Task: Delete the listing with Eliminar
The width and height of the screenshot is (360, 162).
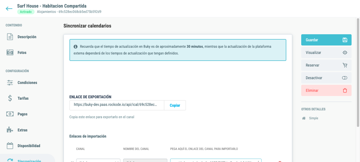Action: [326, 90]
